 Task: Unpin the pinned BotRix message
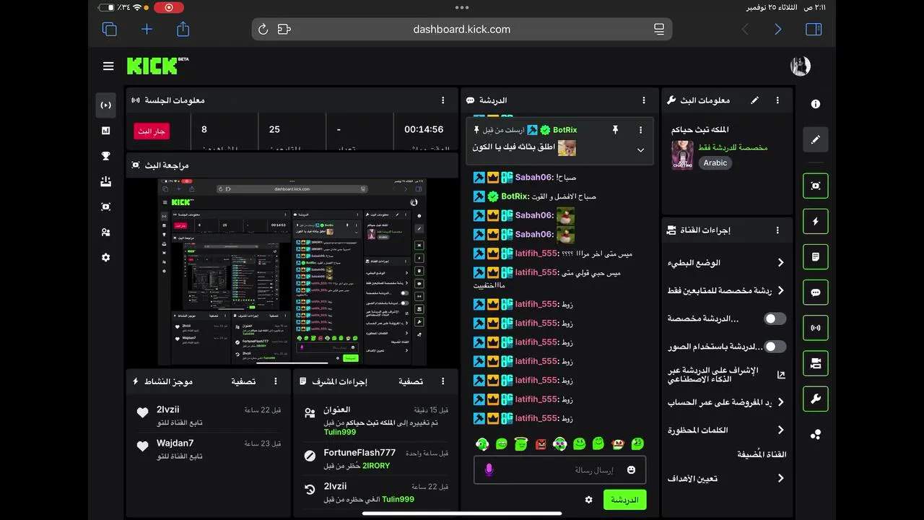[x=615, y=130]
